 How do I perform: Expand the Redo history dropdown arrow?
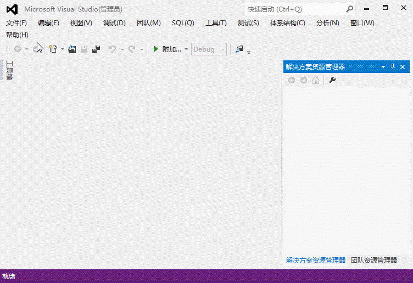[142, 49]
